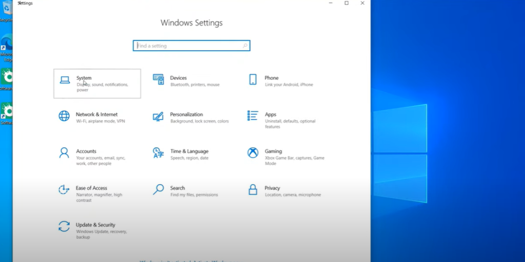
Task: Open the Network & Internet globe icon
Action: click(64, 116)
